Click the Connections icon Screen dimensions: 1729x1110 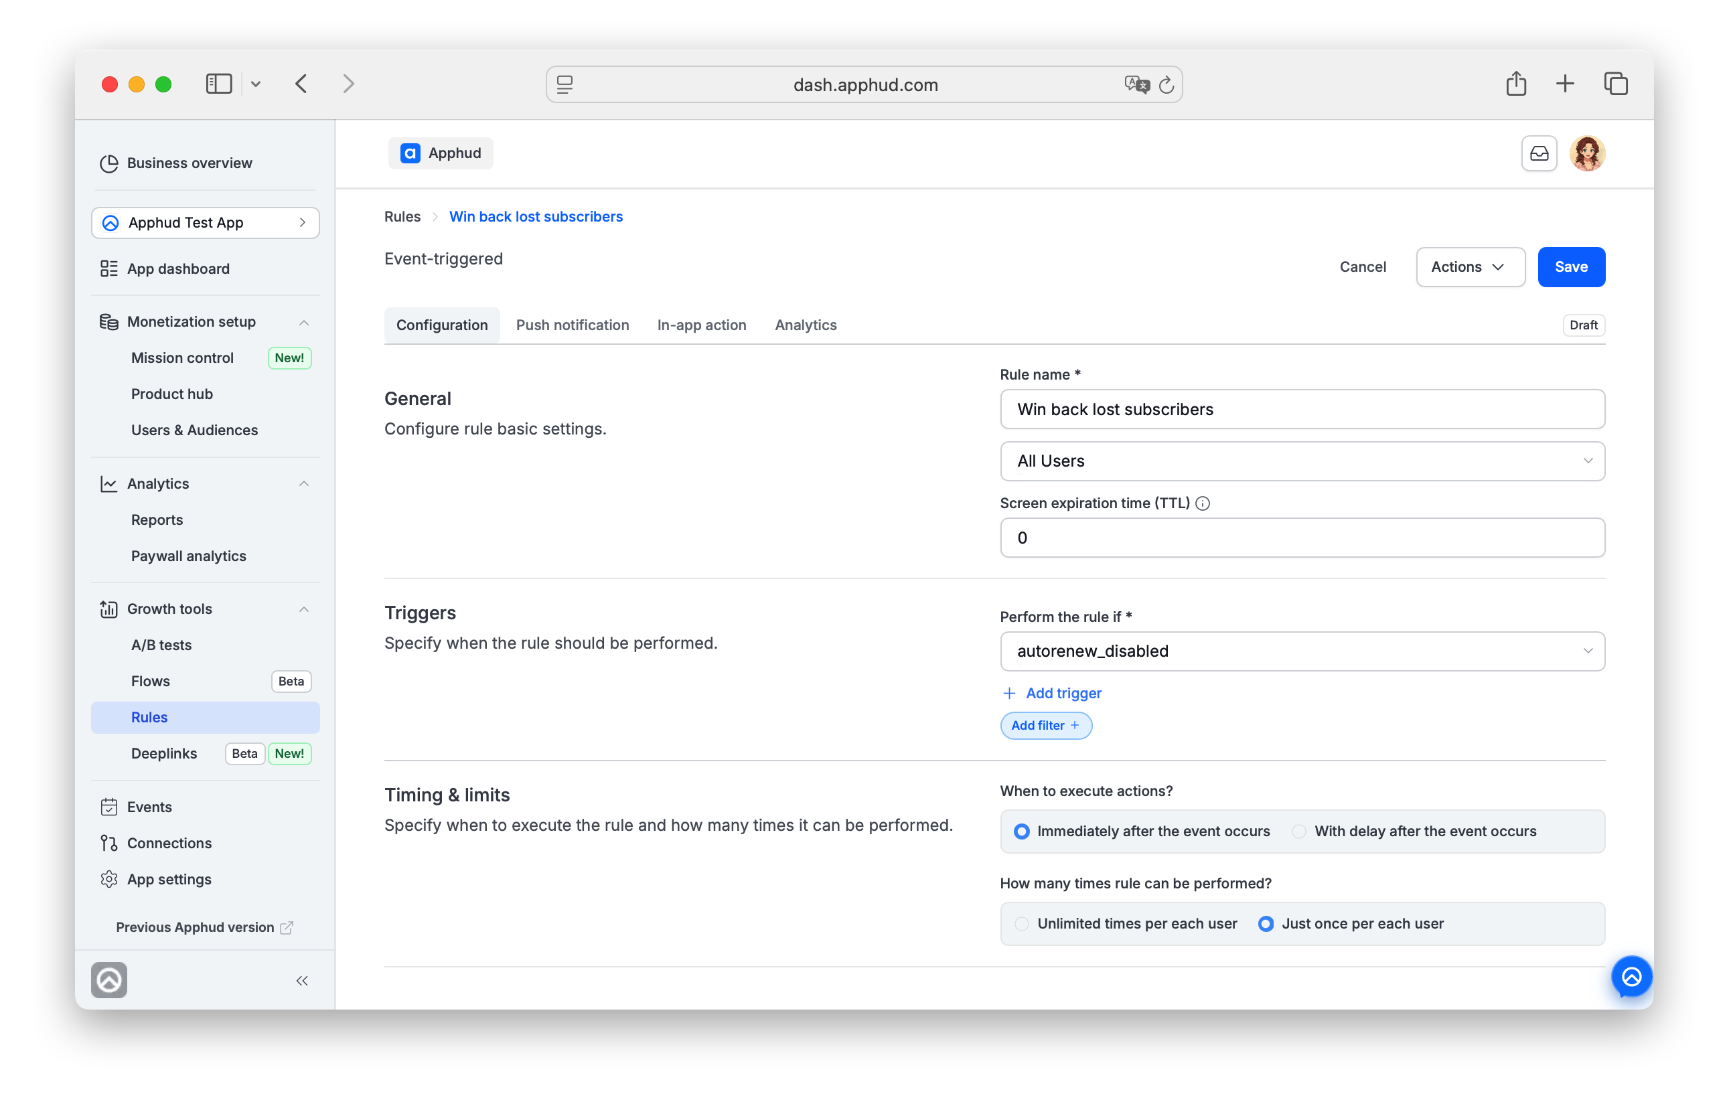[109, 843]
